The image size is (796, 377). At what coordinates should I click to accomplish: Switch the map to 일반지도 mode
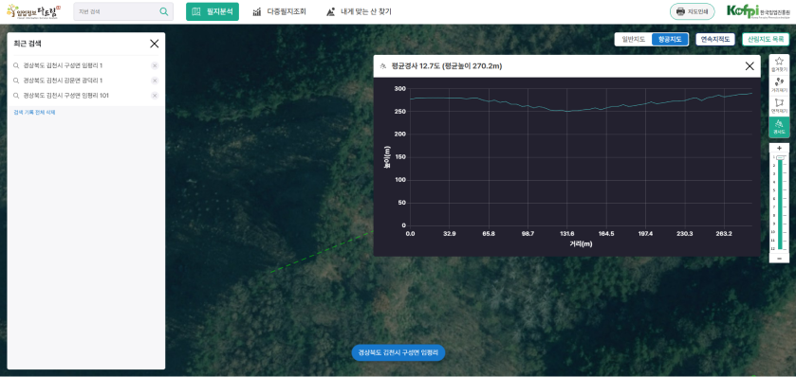tap(633, 39)
